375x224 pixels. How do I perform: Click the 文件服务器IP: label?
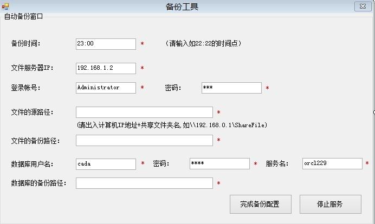coord(33,68)
